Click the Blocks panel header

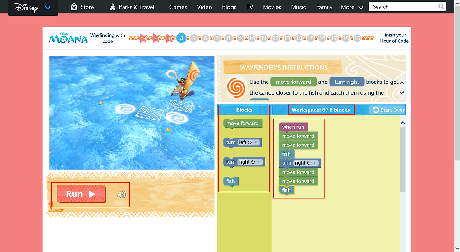tap(244, 110)
